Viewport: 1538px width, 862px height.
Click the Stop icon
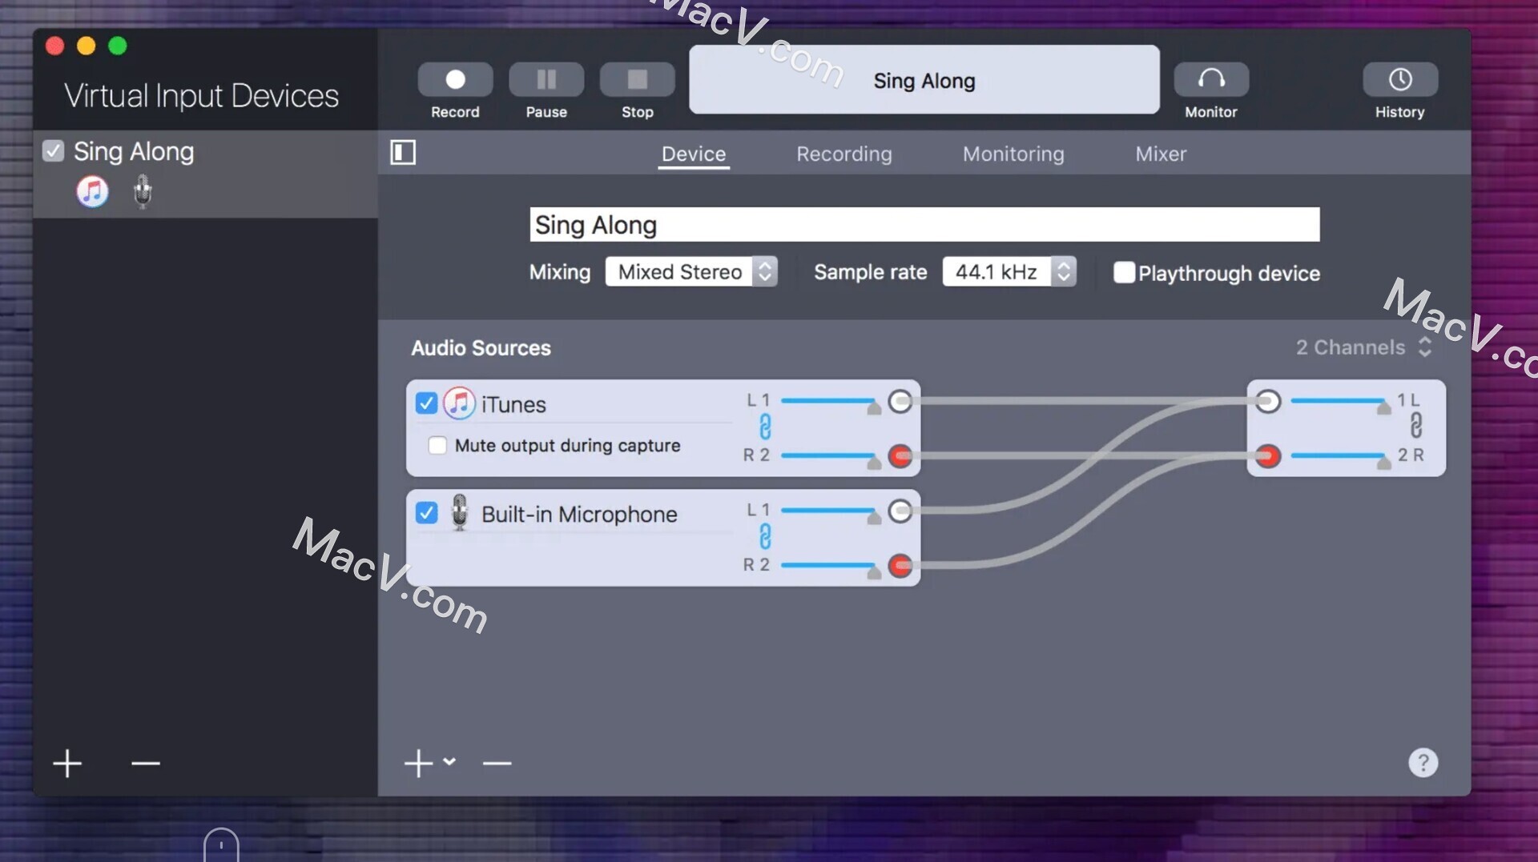click(x=637, y=79)
